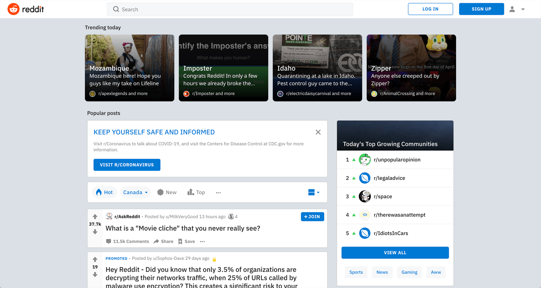Screen dimensions: 541x288
Task: Click the r/unpopularopinion avatar icon
Action: (x=365, y=160)
